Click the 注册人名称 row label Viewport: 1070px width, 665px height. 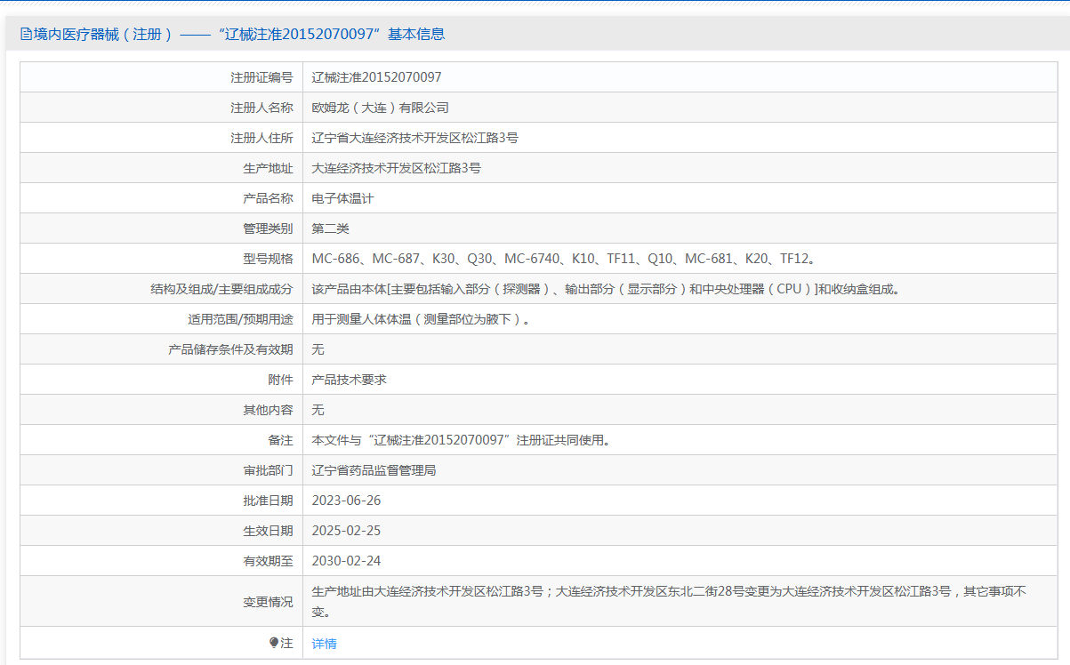[261, 108]
